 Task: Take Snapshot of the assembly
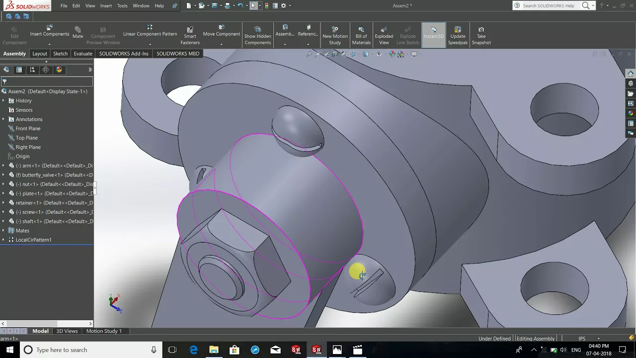pos(481,36)
